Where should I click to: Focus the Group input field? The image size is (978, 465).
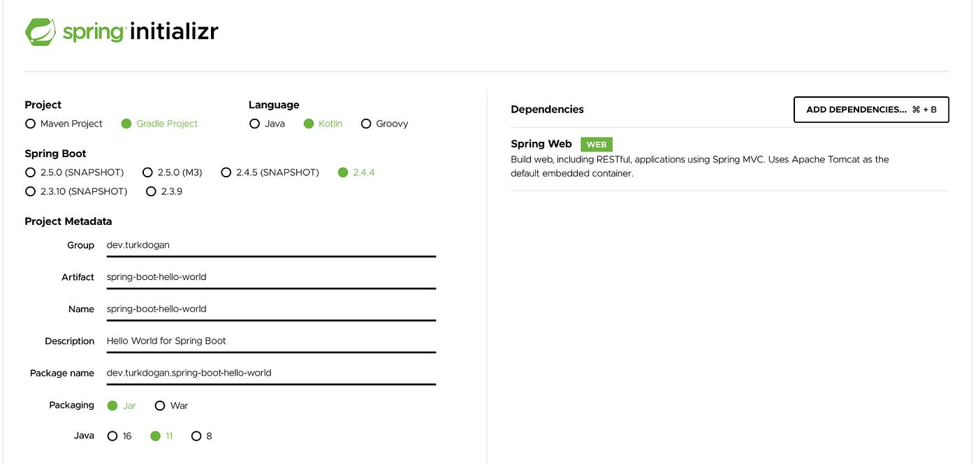pyautogui.click(x=271, y=245)
